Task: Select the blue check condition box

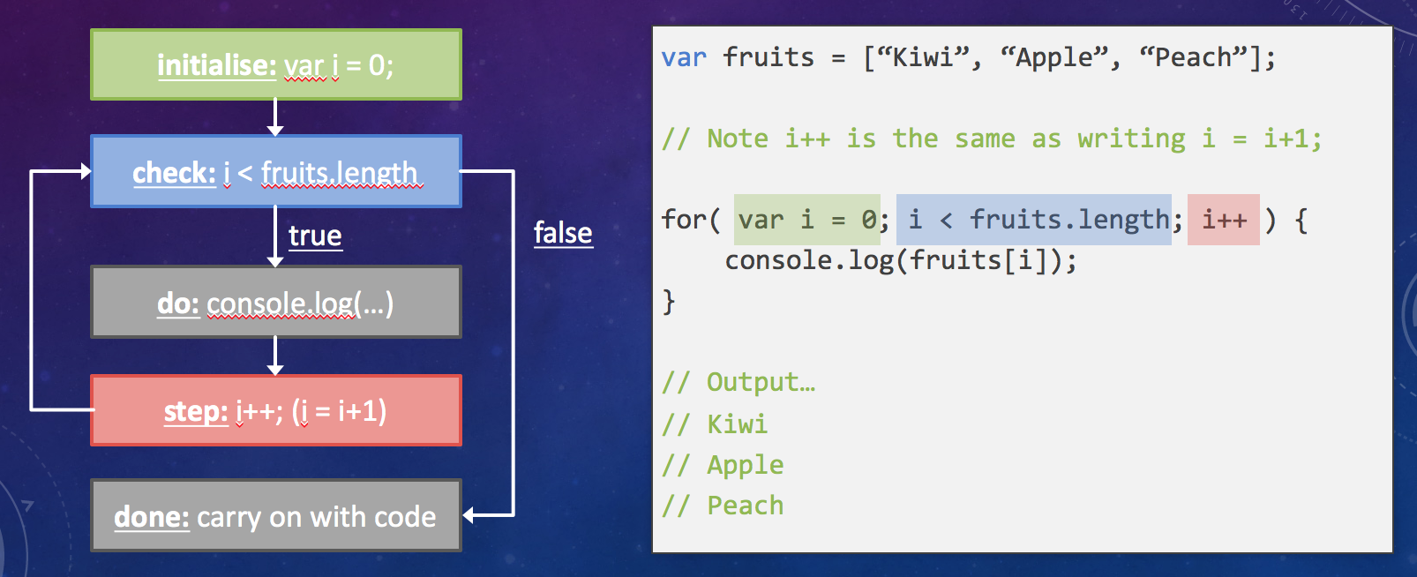Action: point(275,171)
